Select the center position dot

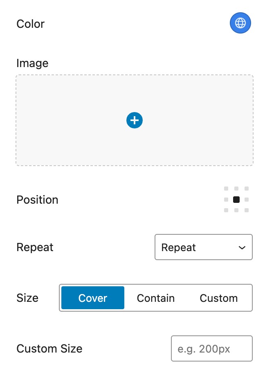tap(236, 200)
